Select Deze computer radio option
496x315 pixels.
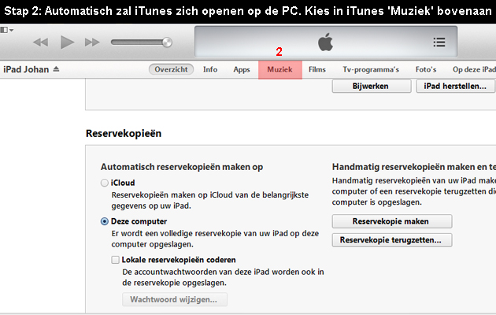105,221
